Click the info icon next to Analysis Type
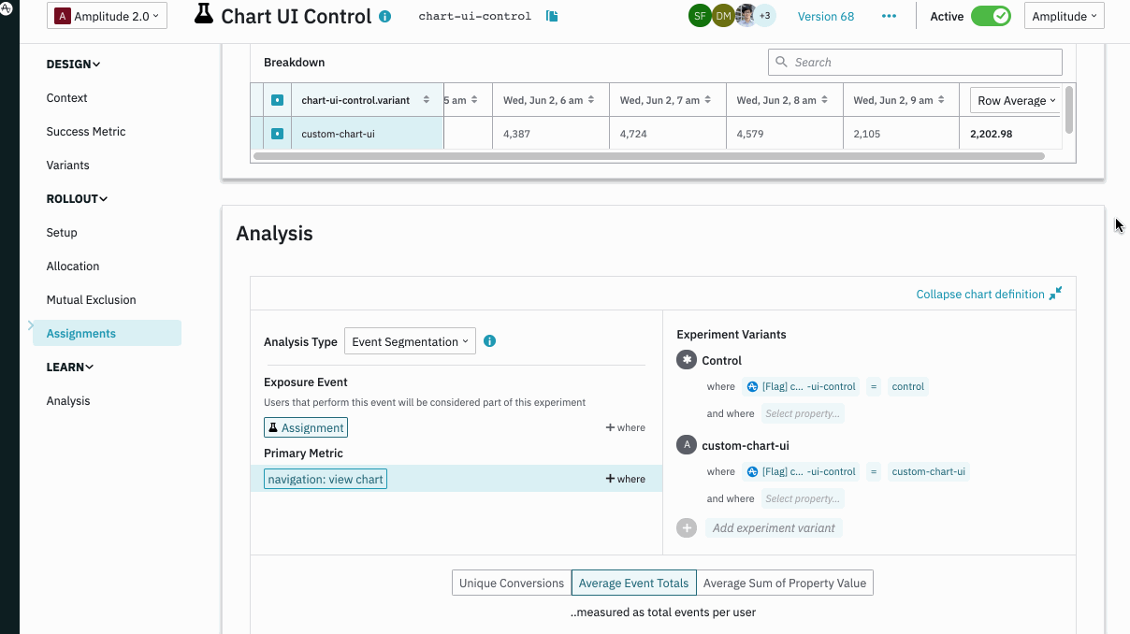1130x634 pixels. coord(489,341)
